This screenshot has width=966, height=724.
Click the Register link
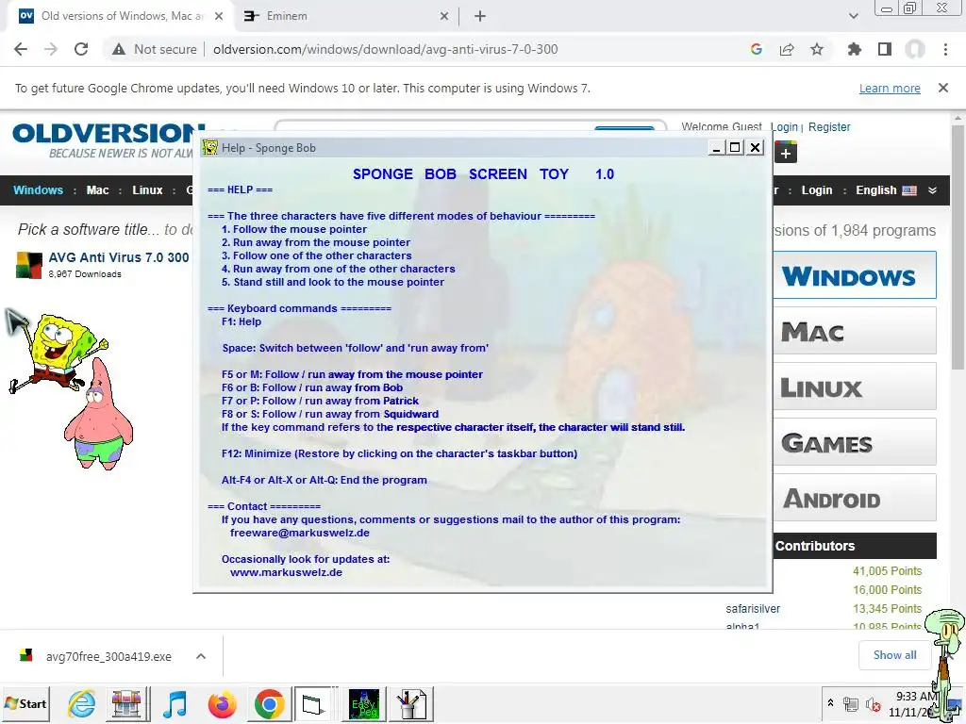pos(828,127)
